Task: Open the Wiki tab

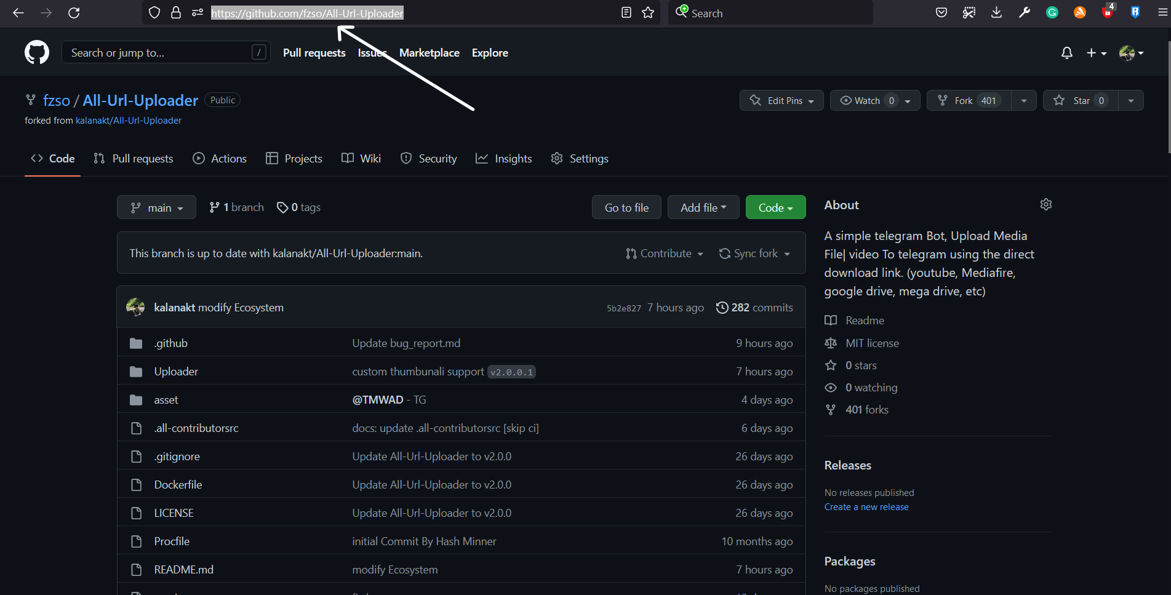Action: coord(361,159)
